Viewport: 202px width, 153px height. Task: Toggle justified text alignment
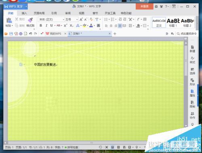point(120,25)
